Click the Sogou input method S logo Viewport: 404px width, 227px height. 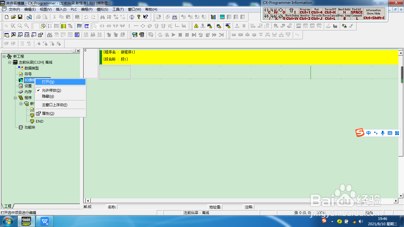(x=360, y=133)
